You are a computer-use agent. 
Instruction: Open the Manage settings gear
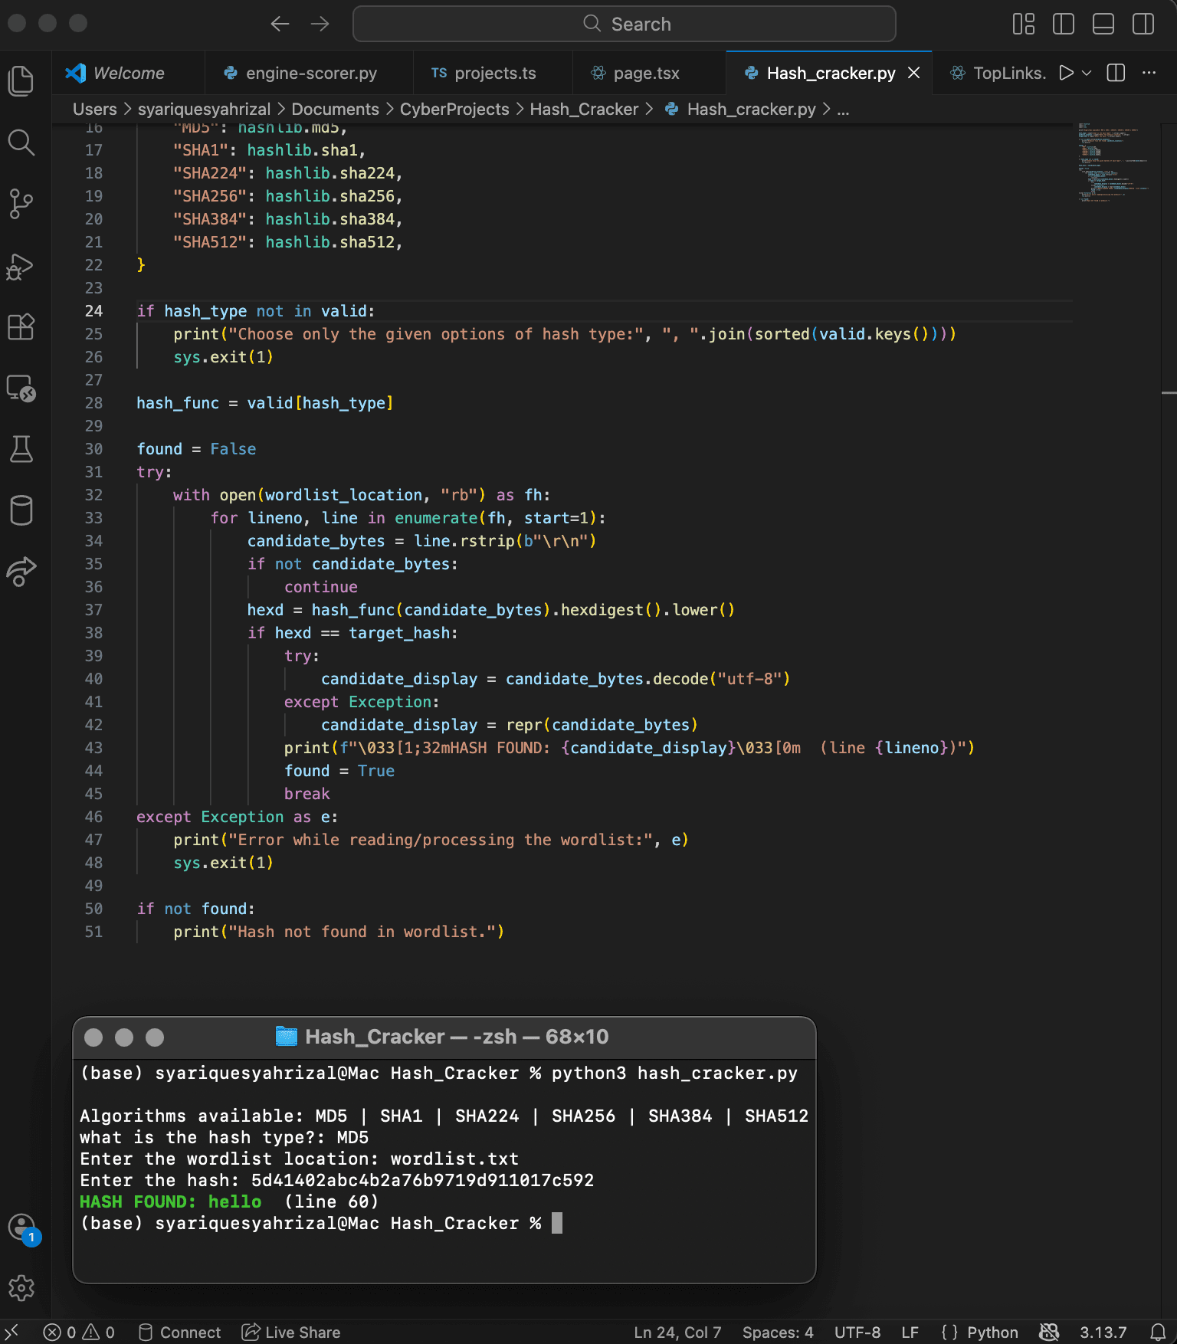click(21, 1288)
